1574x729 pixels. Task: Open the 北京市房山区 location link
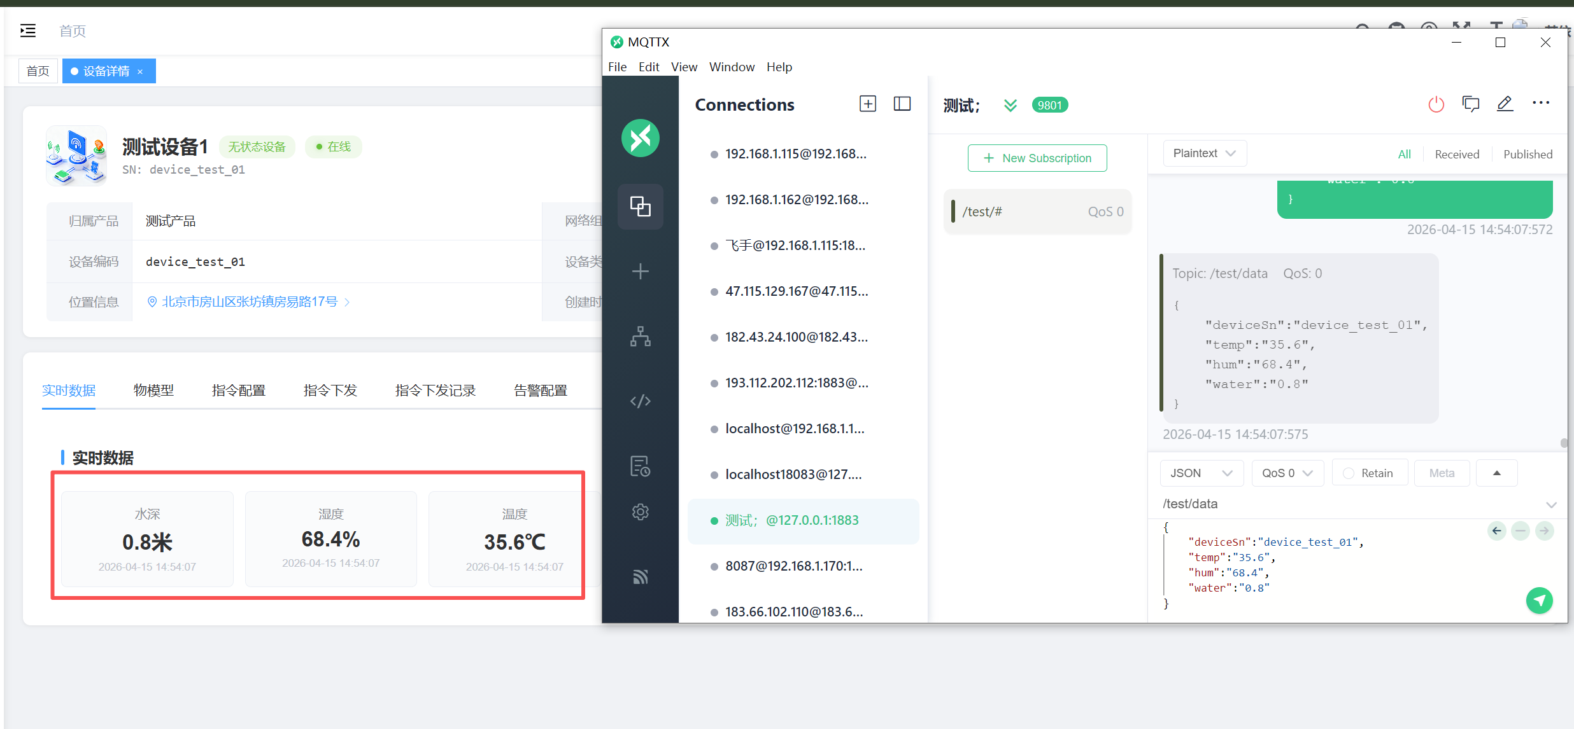tap(250, 302)
